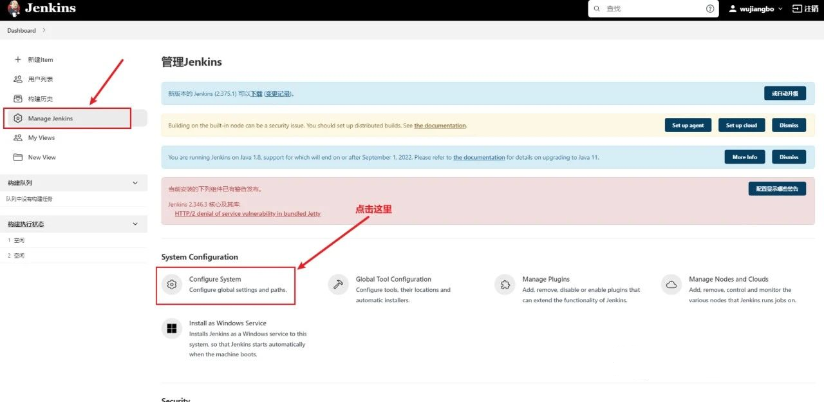Open the wujiangbo user dropdown chevron
The height and width of the screenshot is (402, 824).
[x=781, y=9]
